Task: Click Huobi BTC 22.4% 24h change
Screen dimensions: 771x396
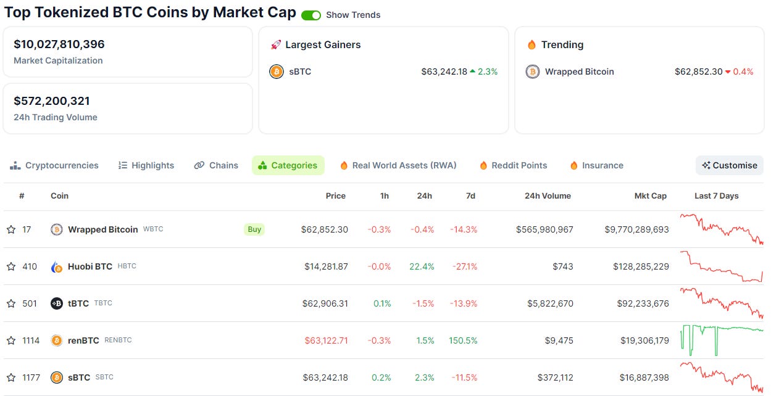Action: pyautogui.click(x=422, y=266)
